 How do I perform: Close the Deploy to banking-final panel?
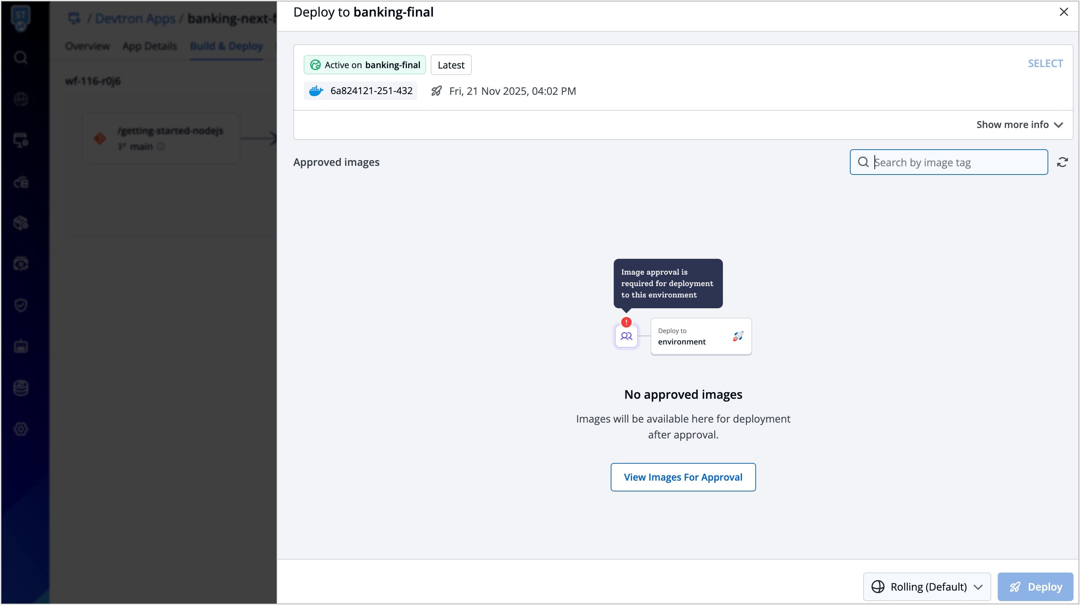coord(1064,12)
